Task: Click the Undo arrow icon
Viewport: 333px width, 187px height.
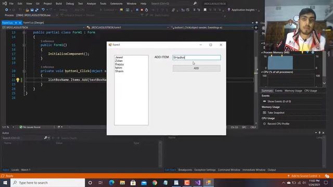Action: click(x=43, y=10)
